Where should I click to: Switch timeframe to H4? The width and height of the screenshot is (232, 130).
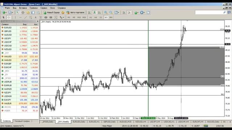pyautogui.click(x=96, y=17)
